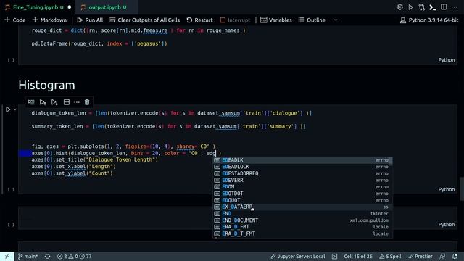The height and width of the screenshot is (261, 464).
Task: Run All notebook cells
Action: pos(90,20)
